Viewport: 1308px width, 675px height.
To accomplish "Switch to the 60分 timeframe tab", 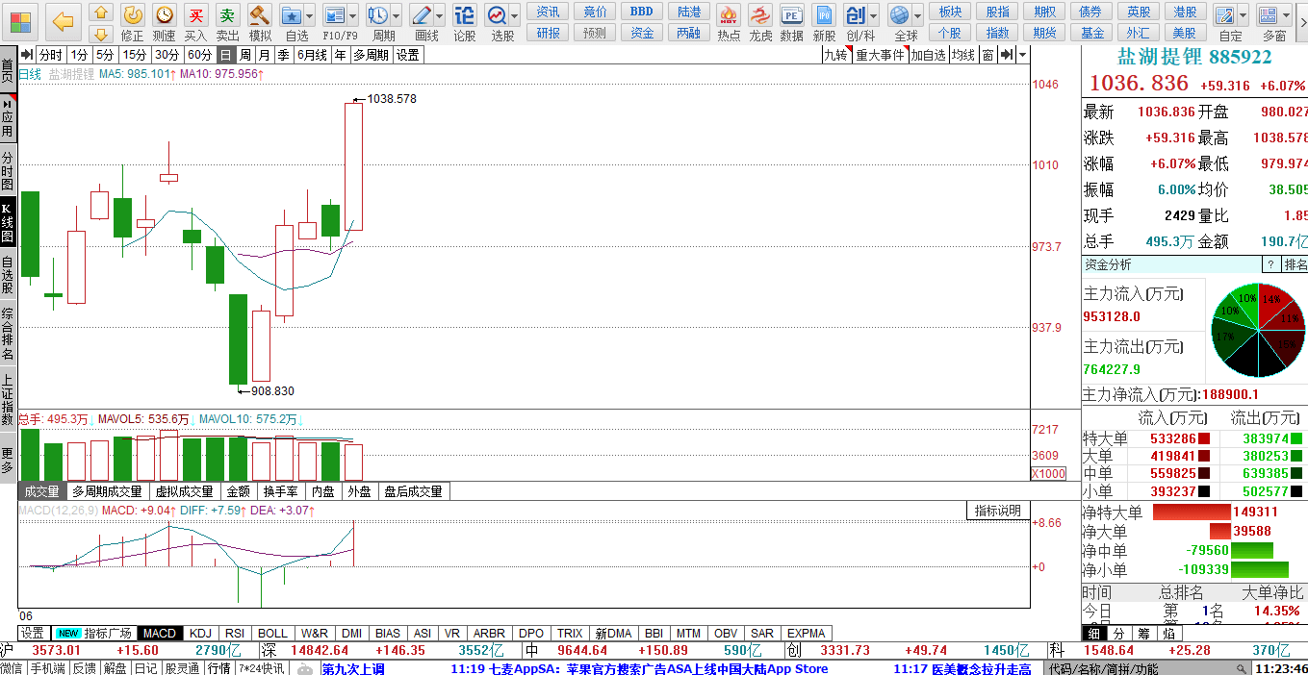I will (200, 55).
